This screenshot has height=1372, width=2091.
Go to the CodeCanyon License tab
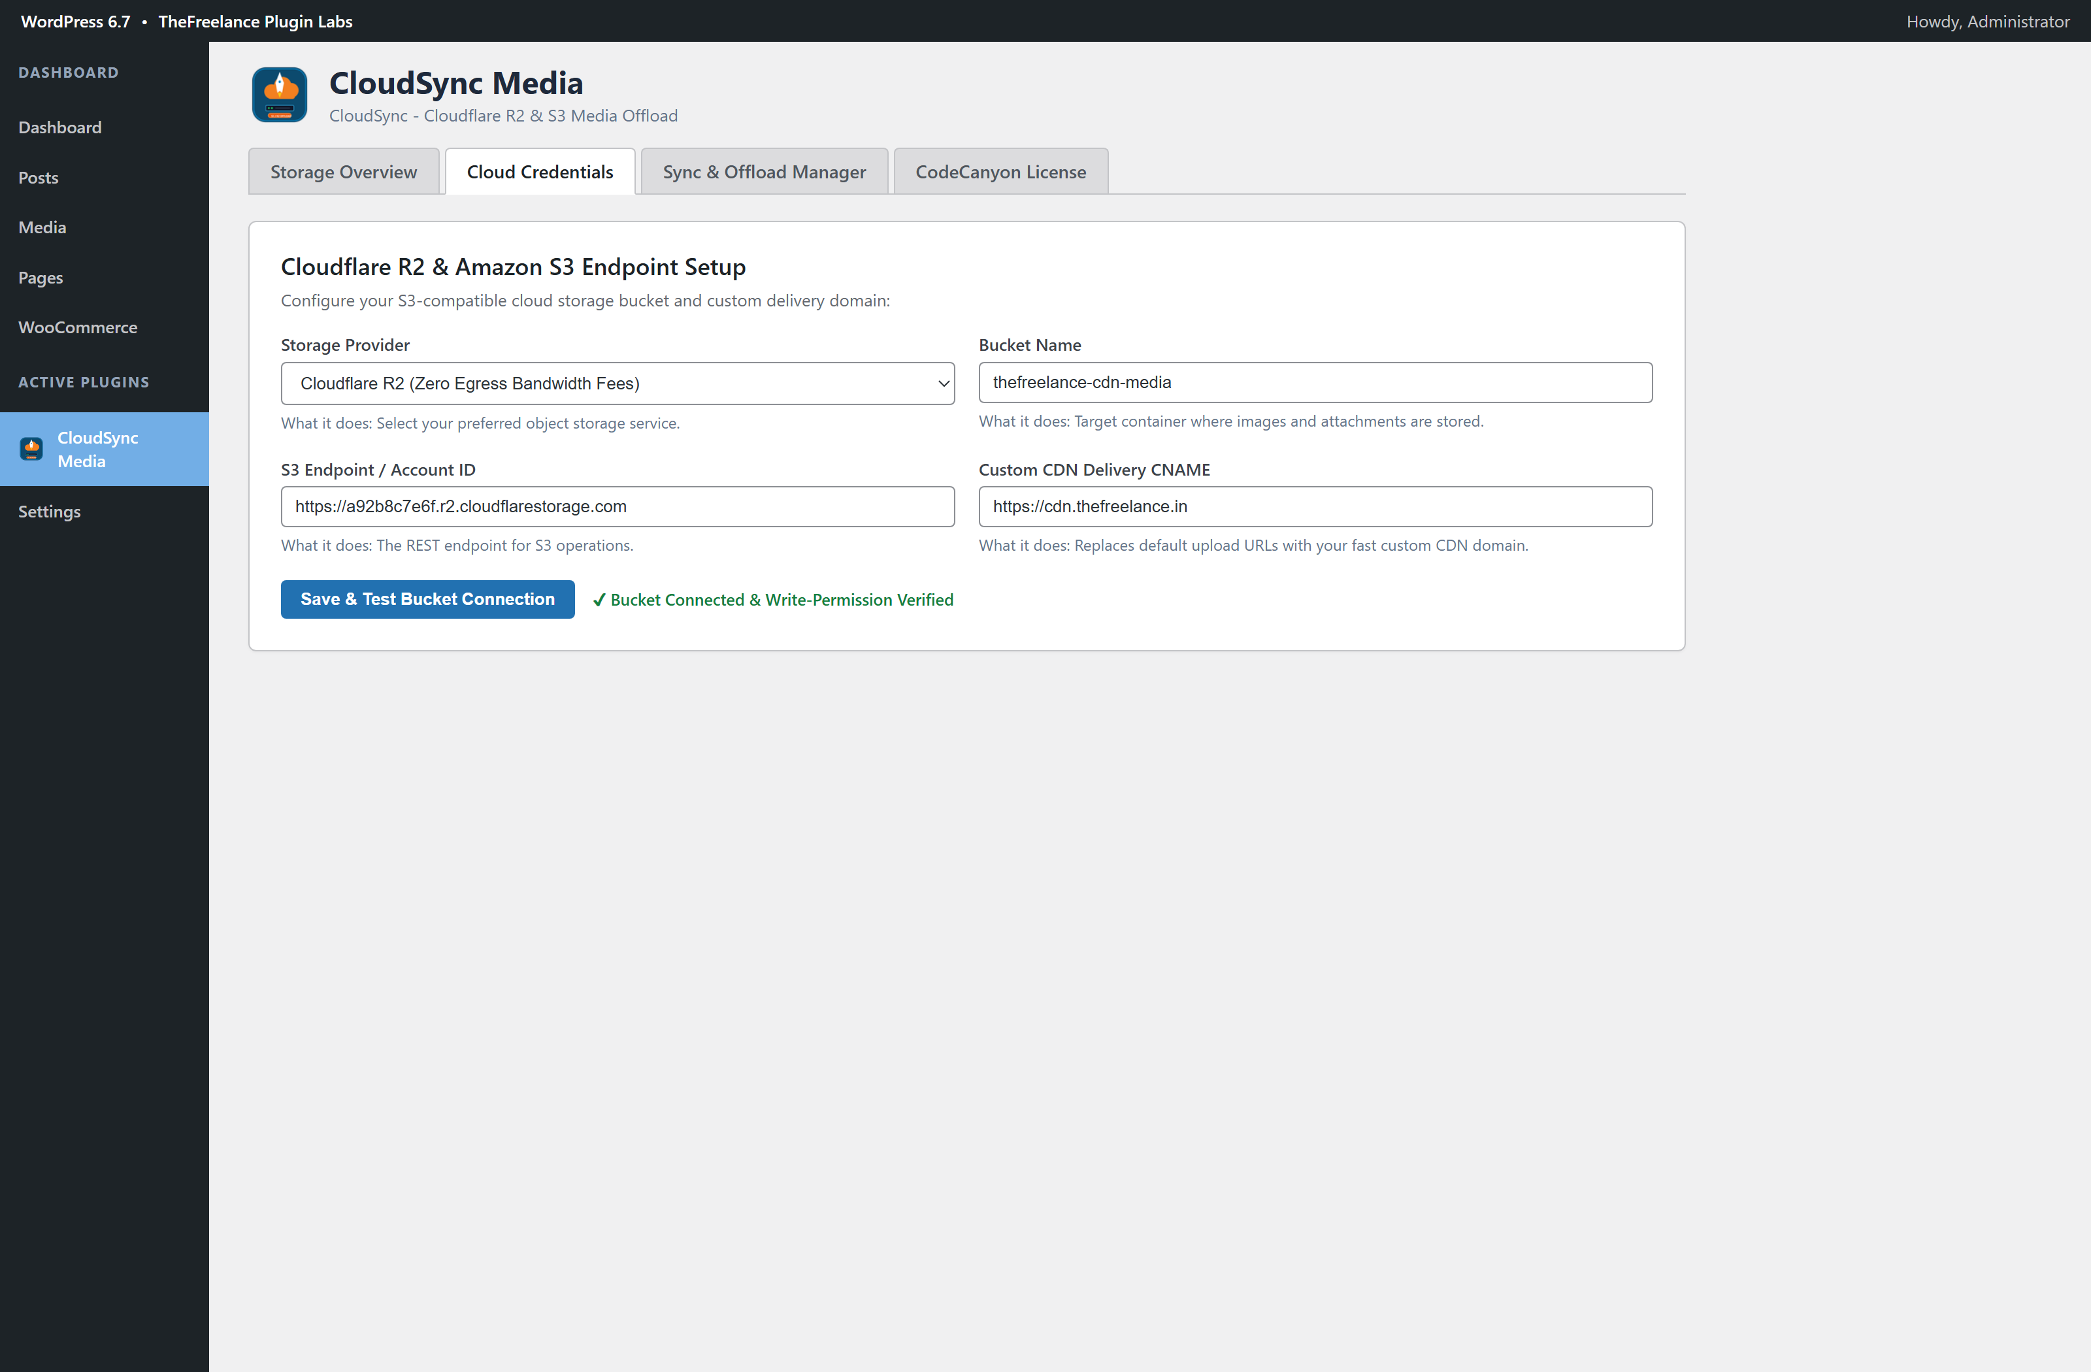[x=1000, y=171]
